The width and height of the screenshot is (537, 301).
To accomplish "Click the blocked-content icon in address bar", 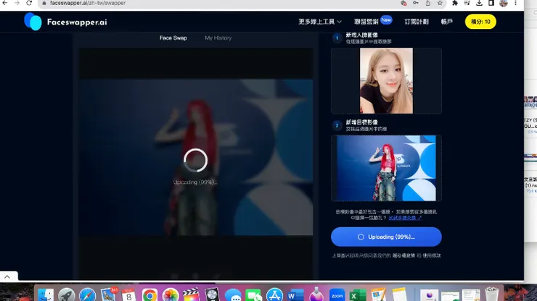I will pos(403,3).
